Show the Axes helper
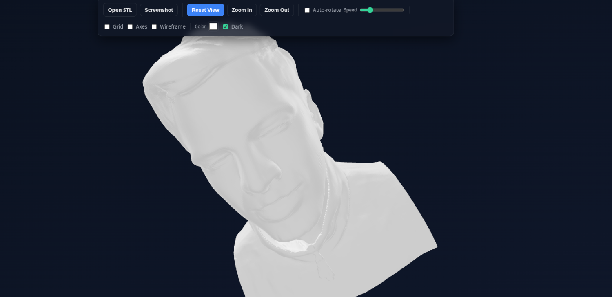 130,26
